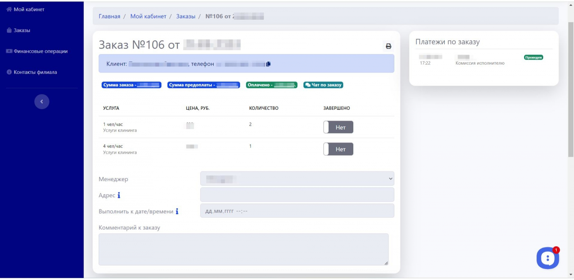
Task: Open Чат по заказу
Action: pyautogui.click(x=323, y=85)
